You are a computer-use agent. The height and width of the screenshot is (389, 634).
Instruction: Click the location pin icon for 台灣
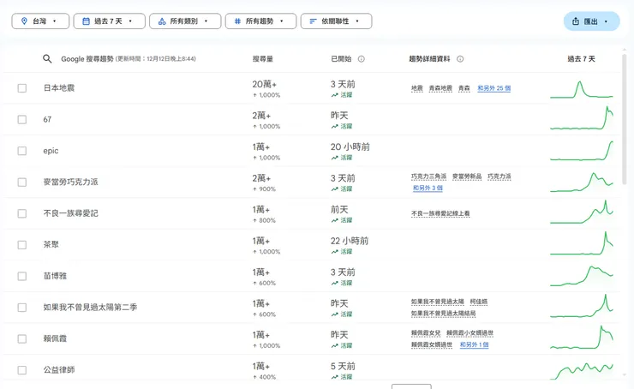tap(24, 21)
